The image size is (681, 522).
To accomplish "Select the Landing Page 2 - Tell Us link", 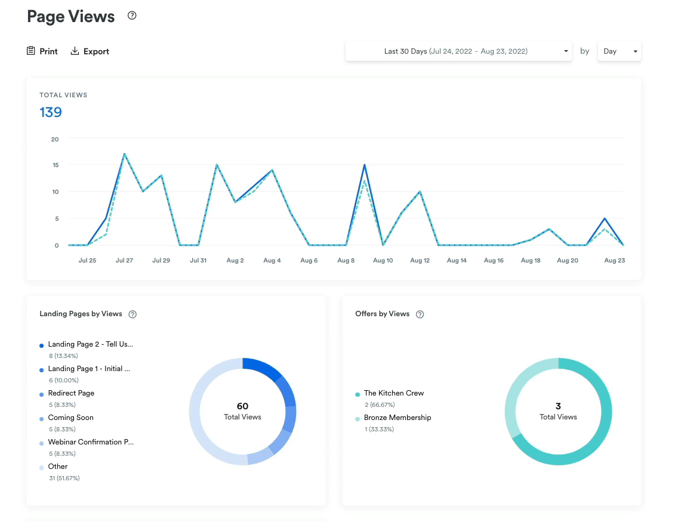I will point(91,344).
